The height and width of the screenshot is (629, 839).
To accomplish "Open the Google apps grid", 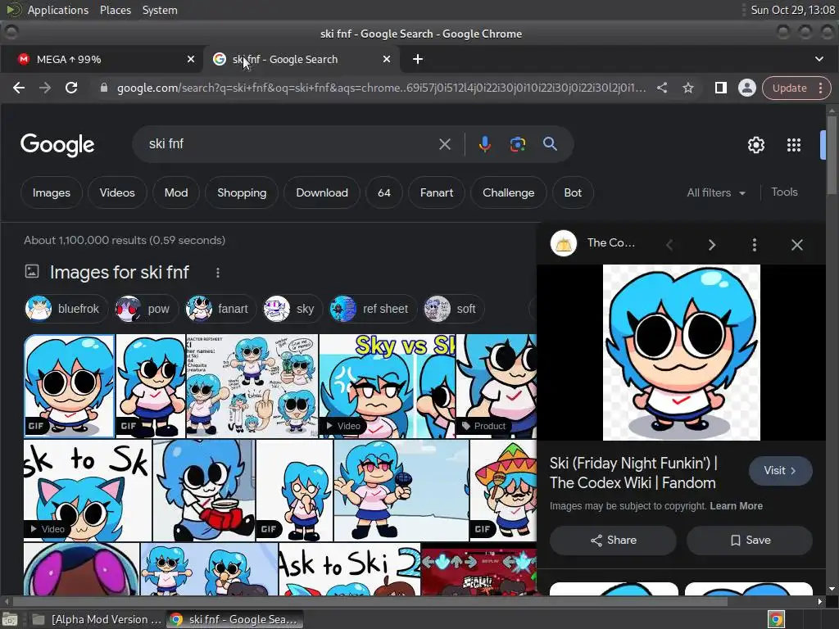I will tap(794, 144).
